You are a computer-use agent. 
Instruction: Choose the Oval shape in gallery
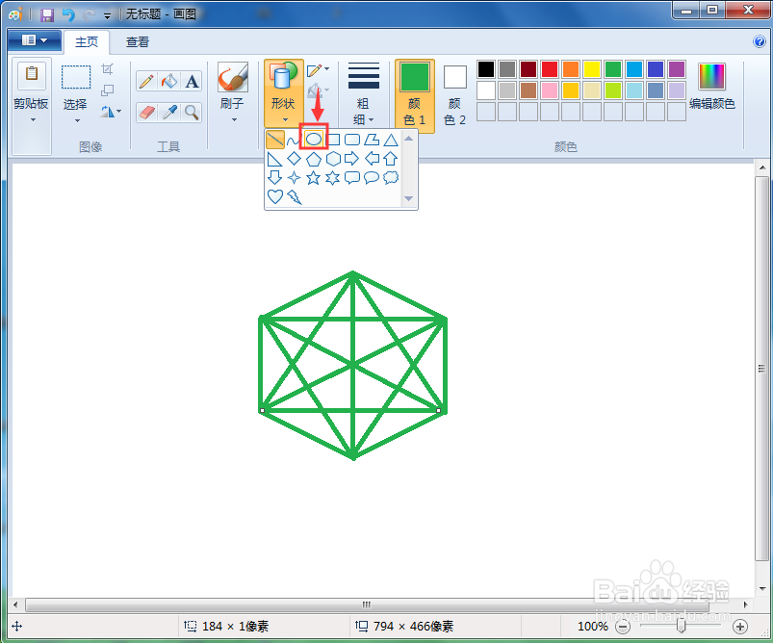point(314,140)
